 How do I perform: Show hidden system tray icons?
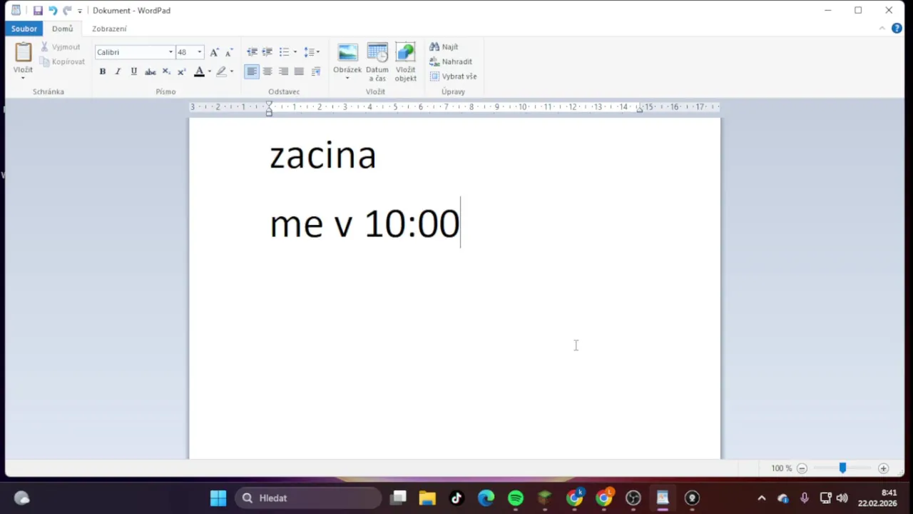pyautogui.click(x=761, y=498)
